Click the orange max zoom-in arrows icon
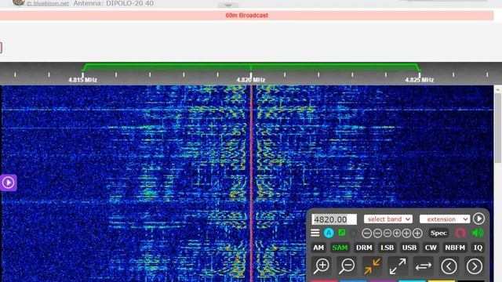 [x=372, y=266]
